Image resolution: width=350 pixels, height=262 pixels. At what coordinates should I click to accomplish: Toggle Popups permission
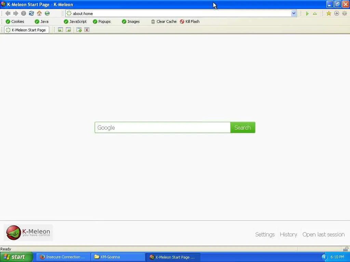(102, 21)
